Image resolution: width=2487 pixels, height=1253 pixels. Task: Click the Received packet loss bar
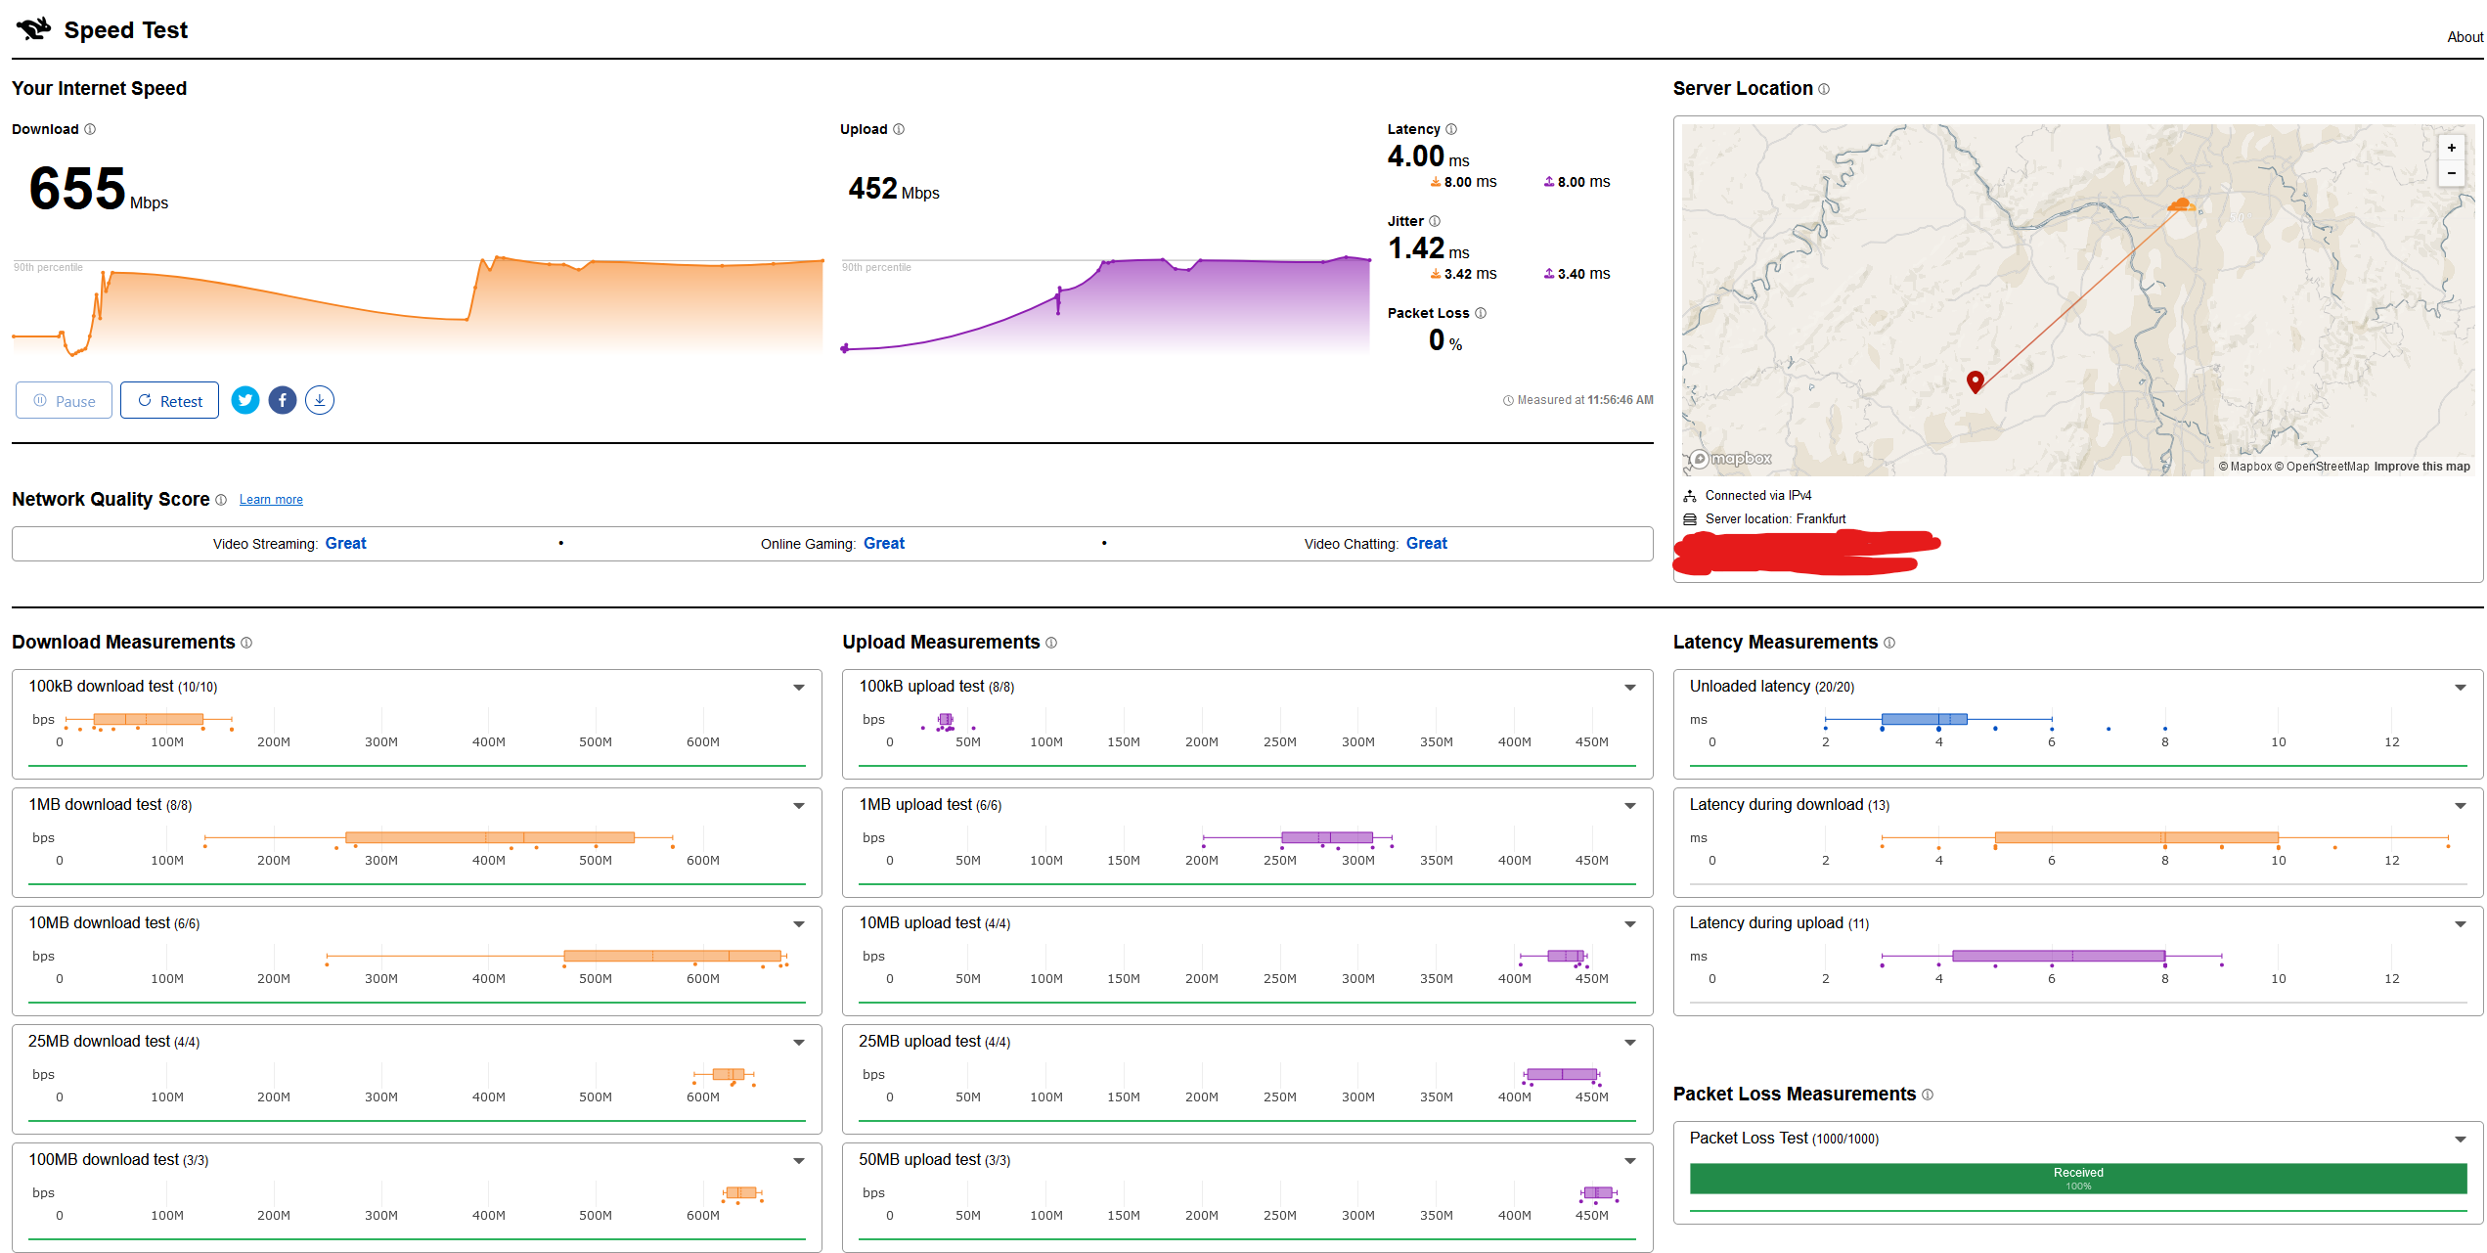click(2078, 1179)
